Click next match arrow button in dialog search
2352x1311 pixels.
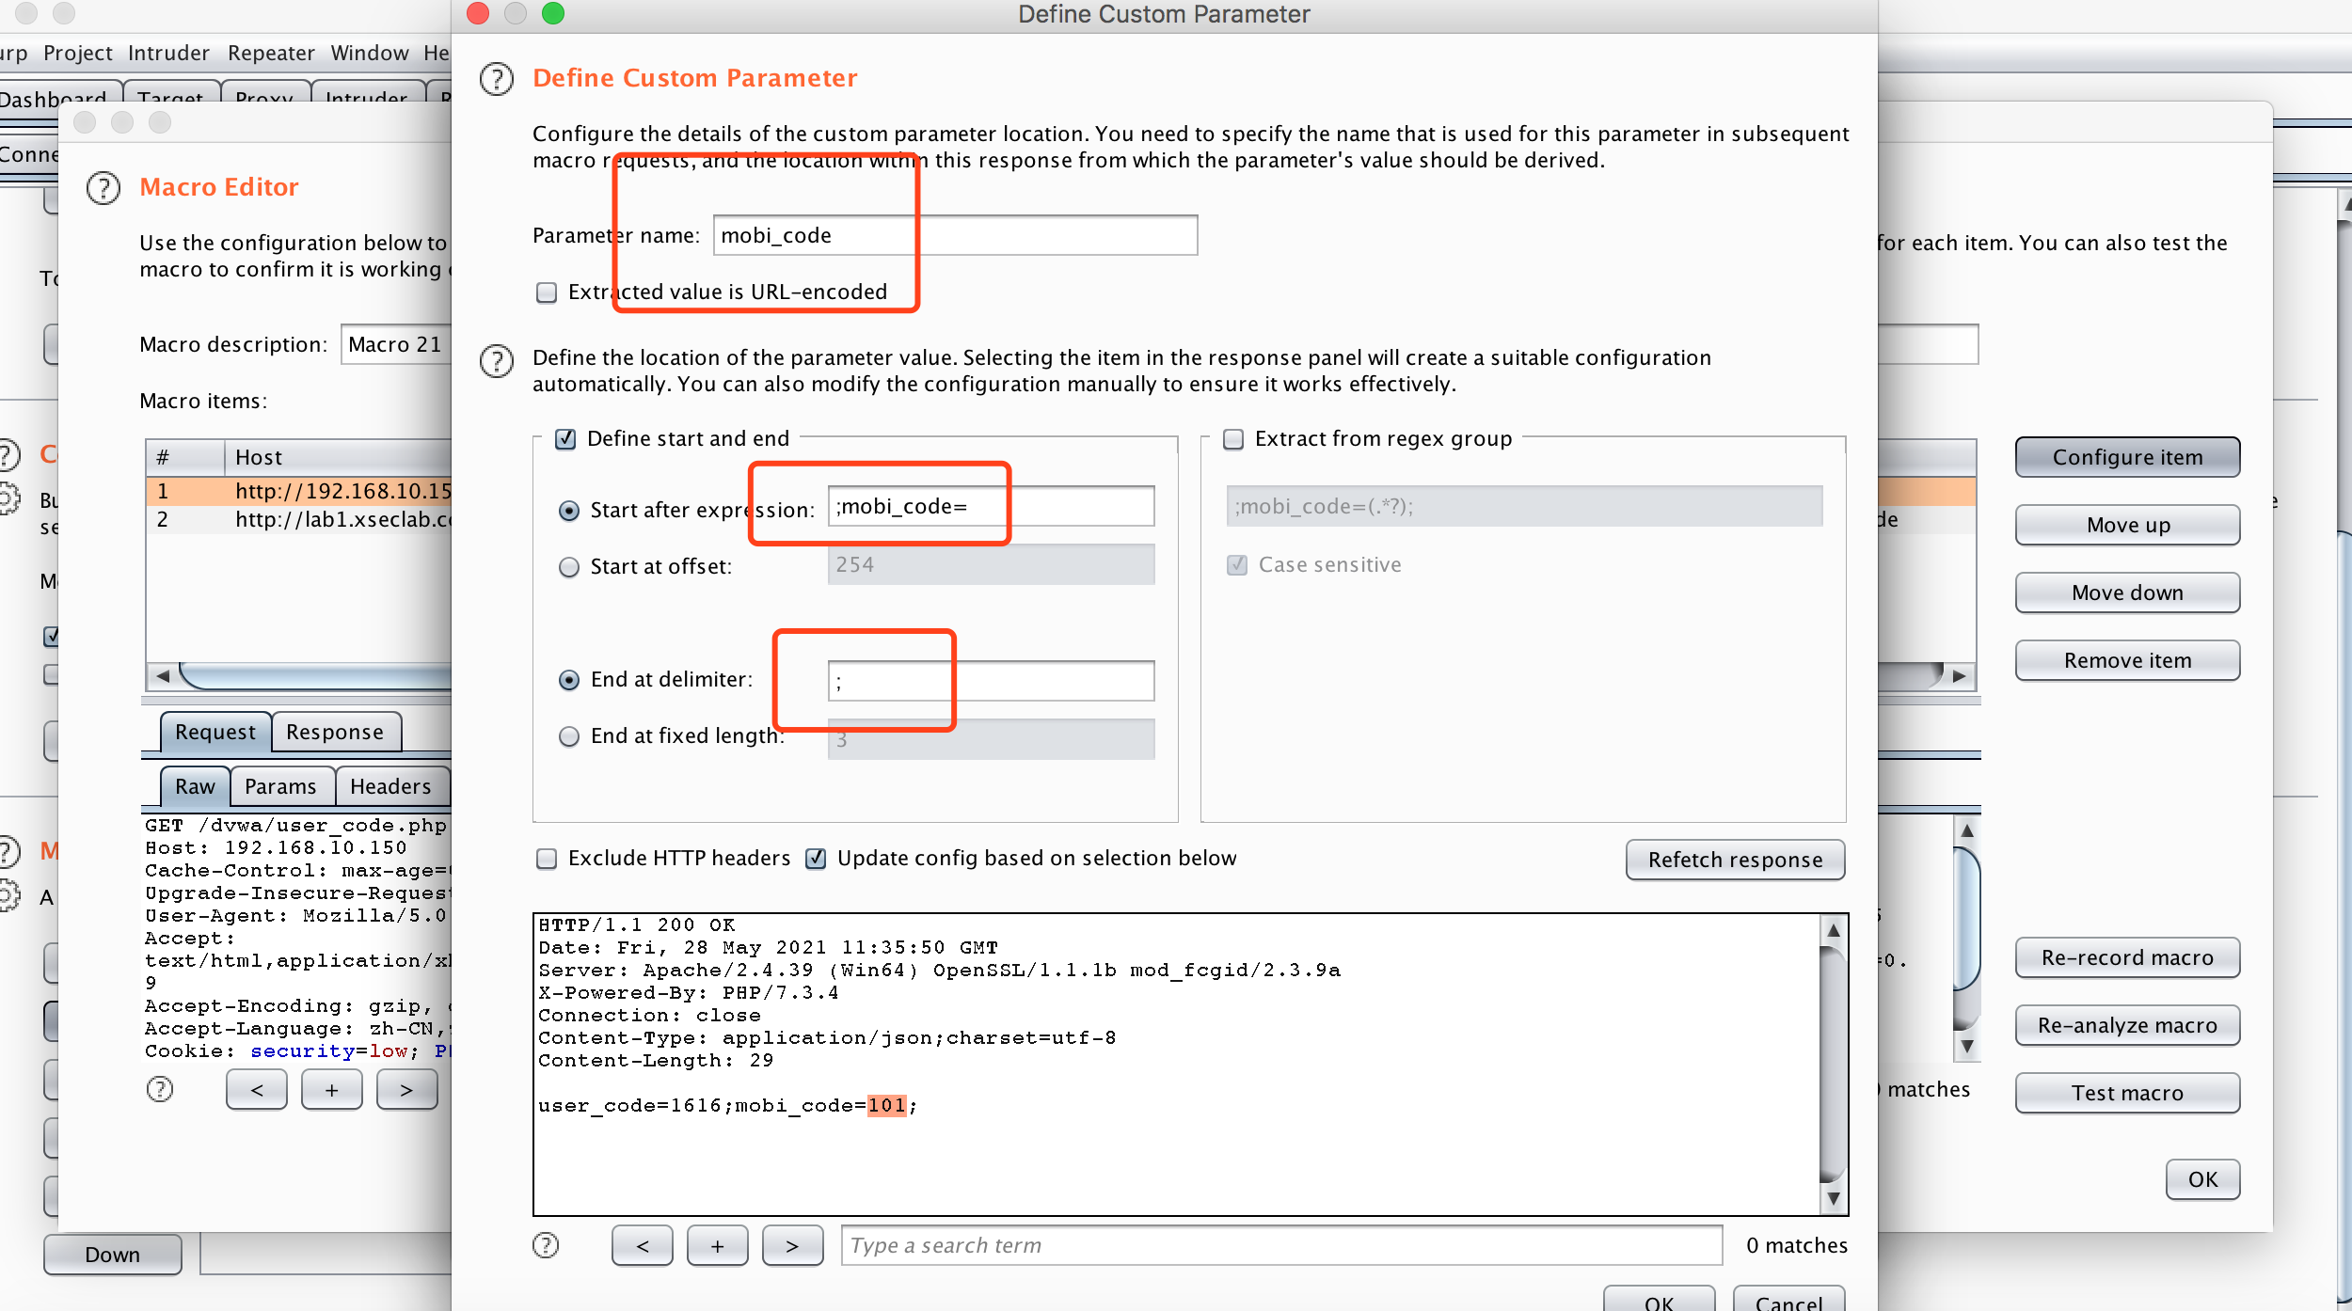792,1245
